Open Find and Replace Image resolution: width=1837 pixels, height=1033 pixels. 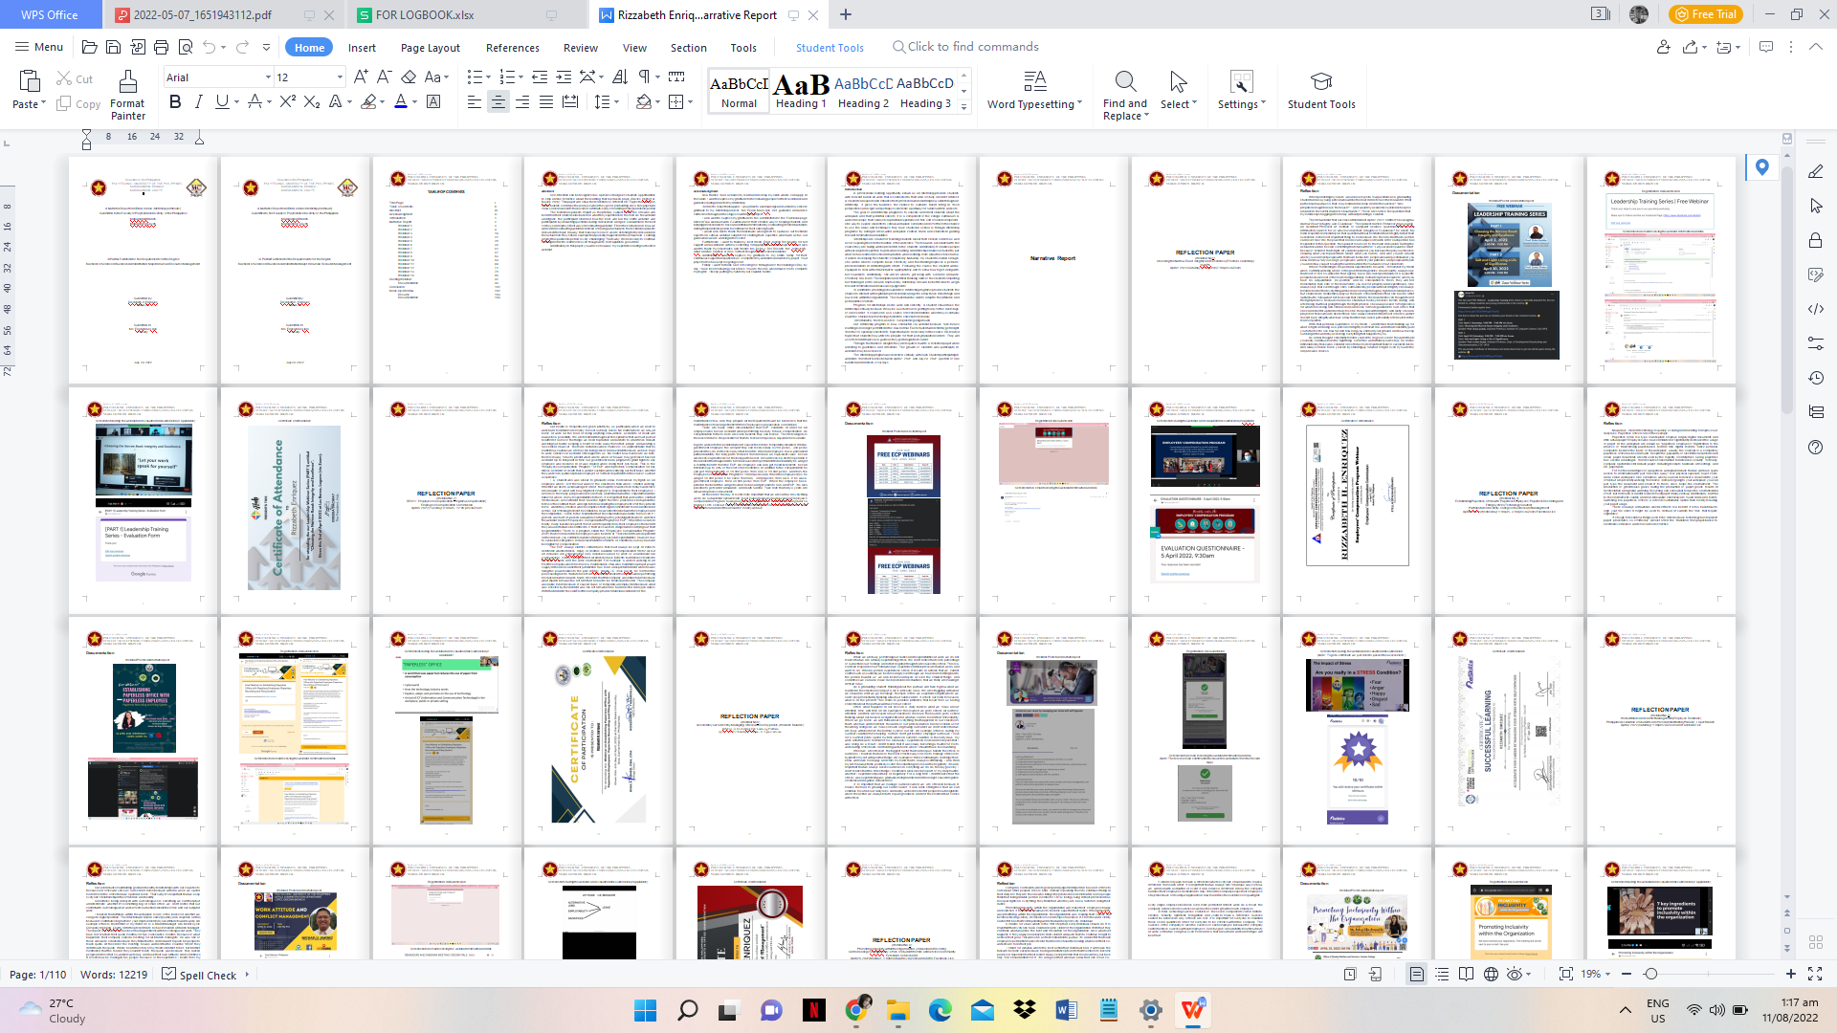pyautogui.click(x=1124, y=94)
